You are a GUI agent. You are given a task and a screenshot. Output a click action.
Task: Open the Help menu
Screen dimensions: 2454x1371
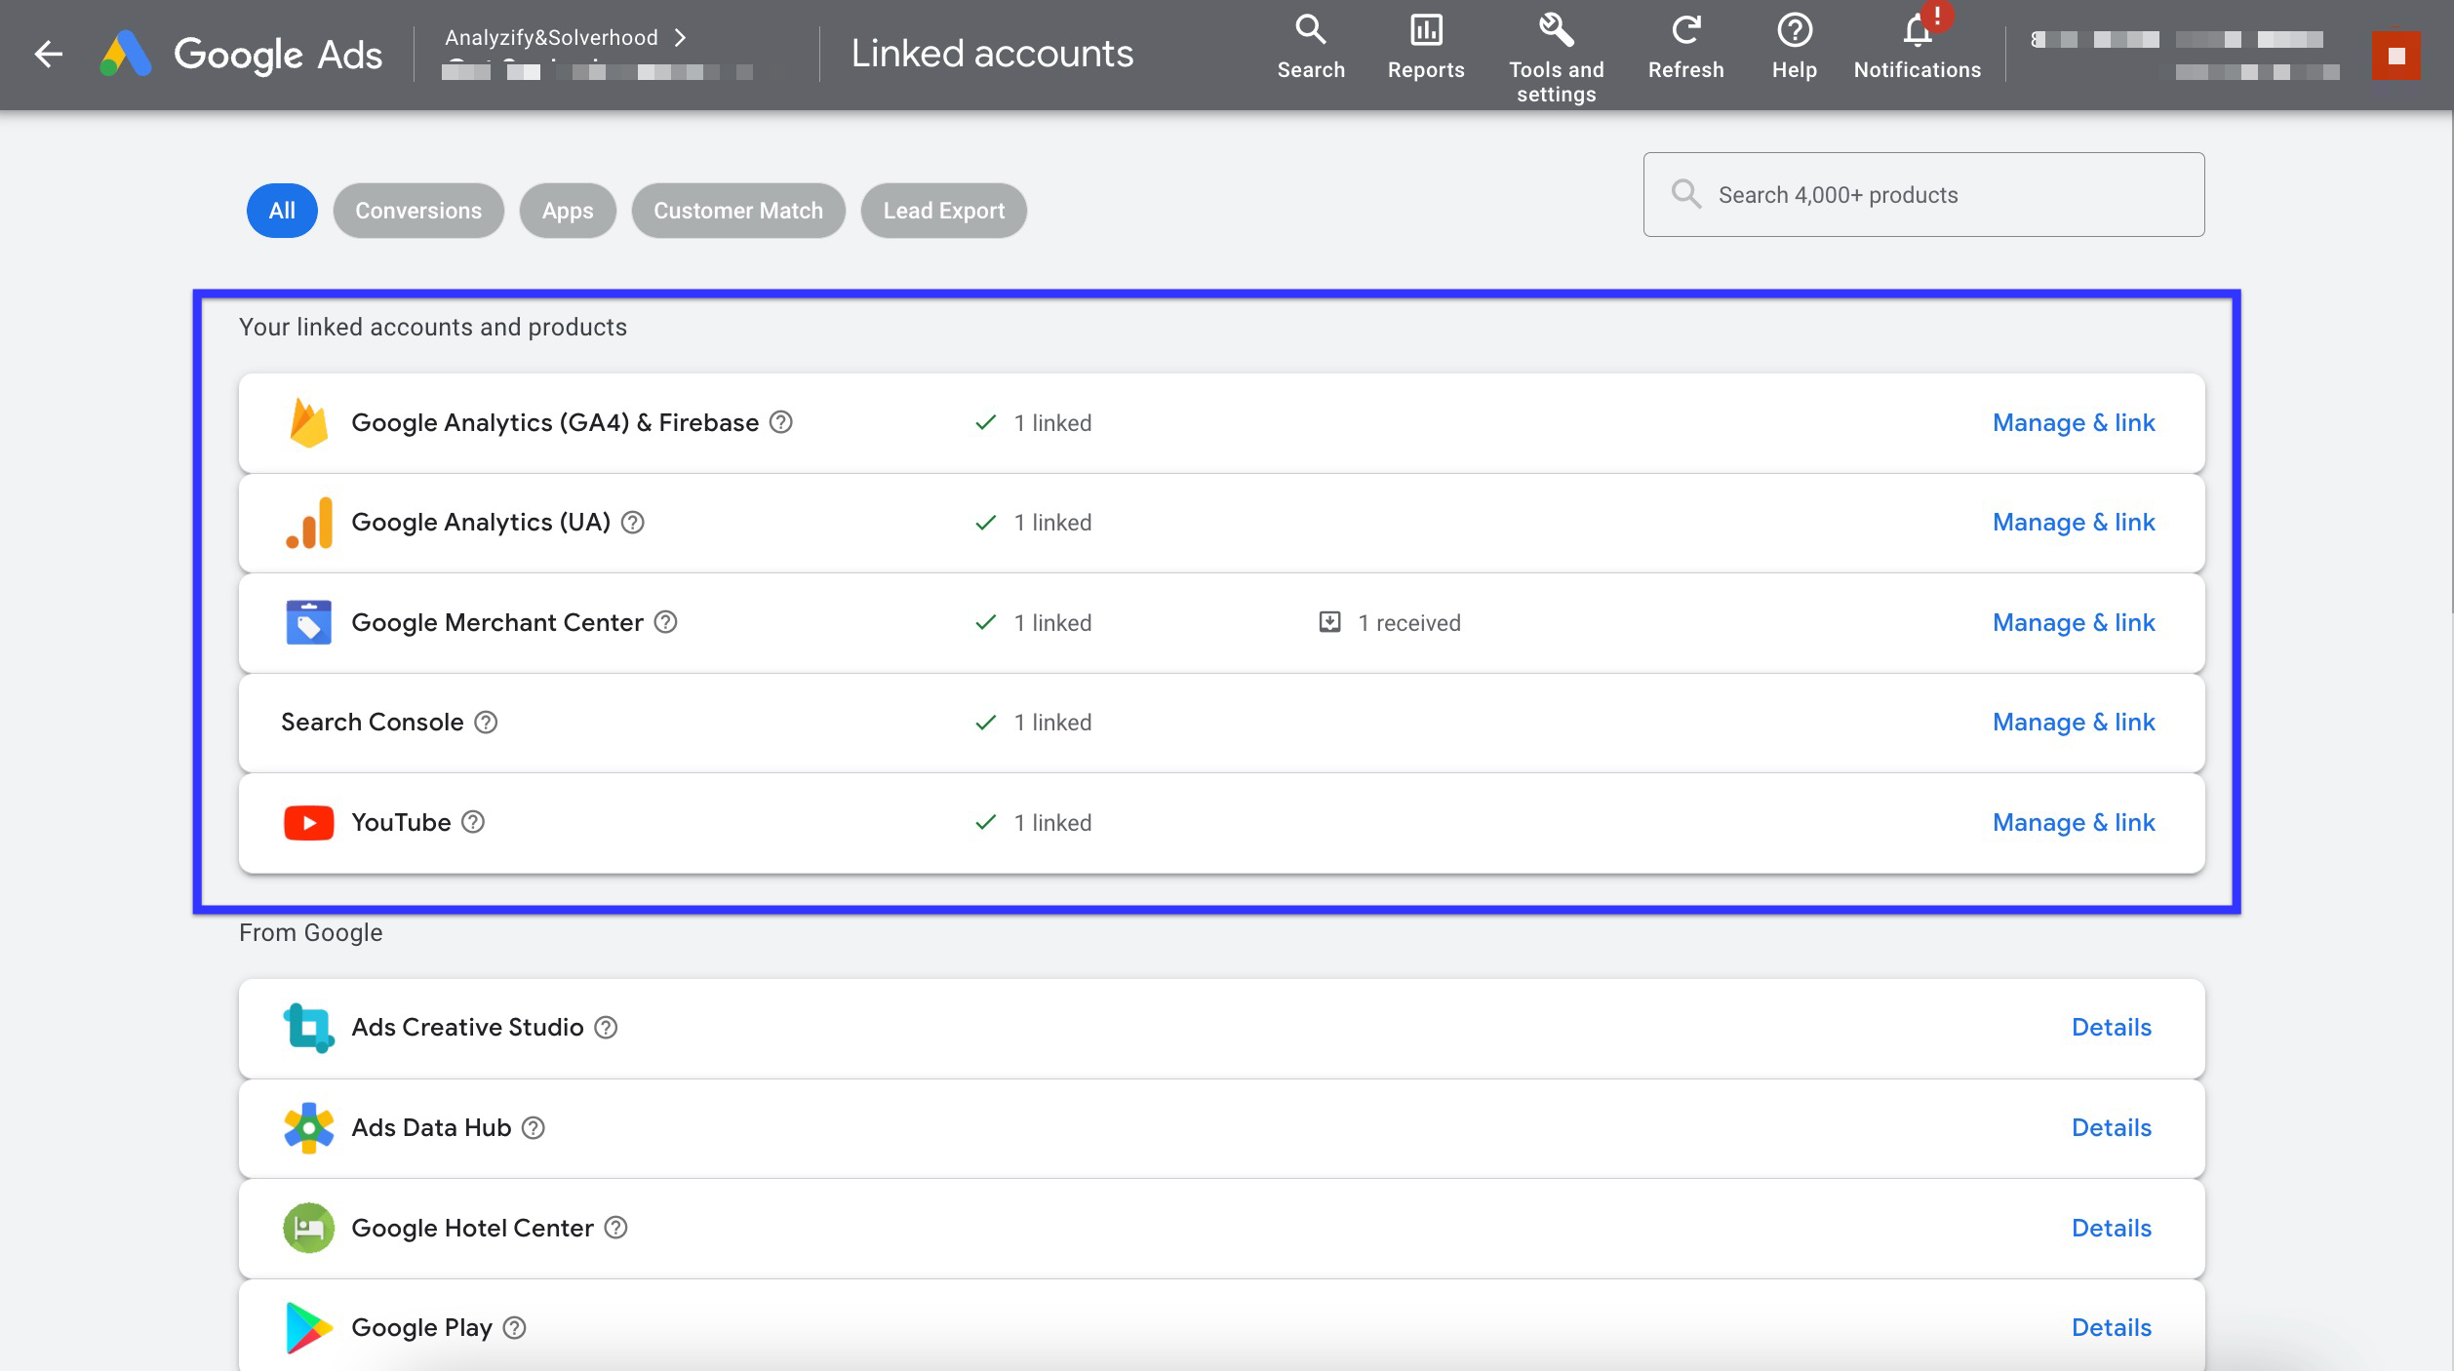[1794, 47]
